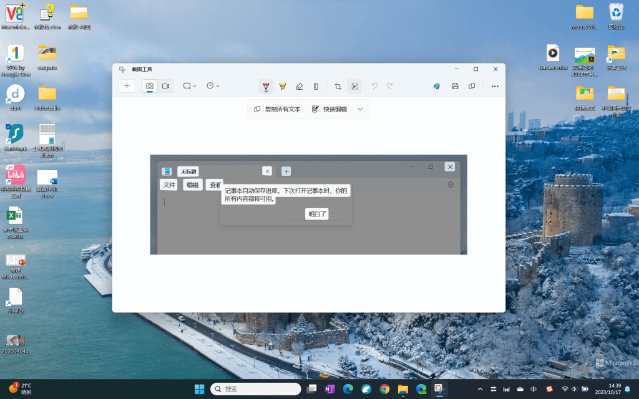The height and width of the screenshot is (399, 639).
Task: Open the taskbar clock showing 14:39
Action: click(x=608, y=389)
